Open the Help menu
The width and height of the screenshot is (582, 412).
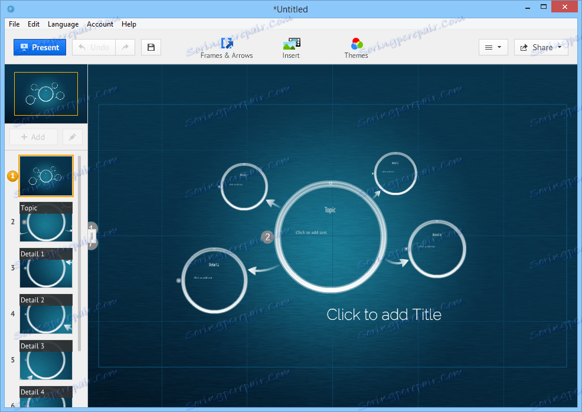click(x=129, y=24)
